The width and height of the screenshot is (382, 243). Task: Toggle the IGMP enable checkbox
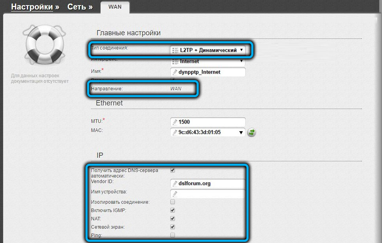point(172,210)
